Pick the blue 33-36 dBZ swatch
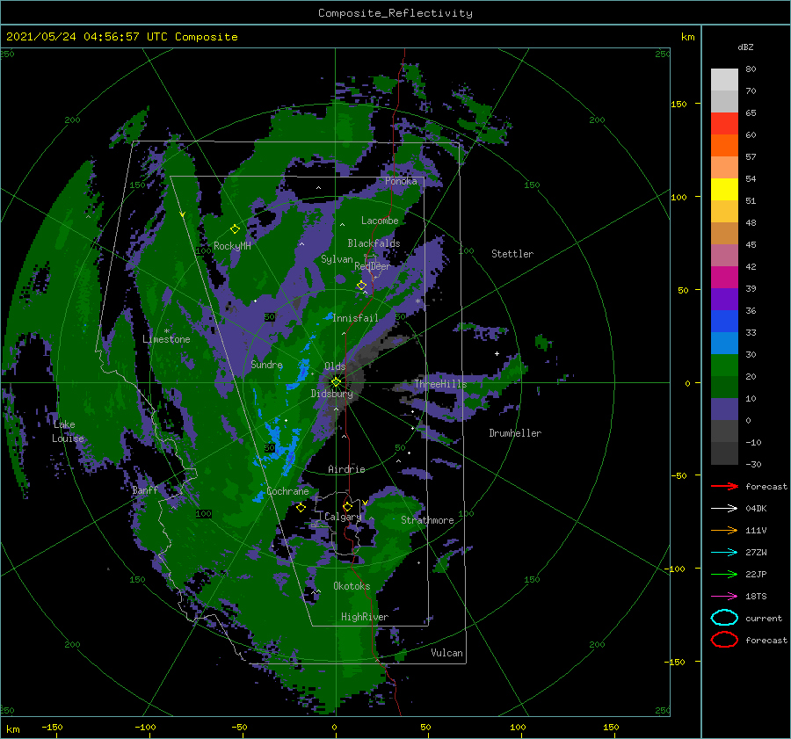Viewport: 791px width, 739px height. (724, 322)
